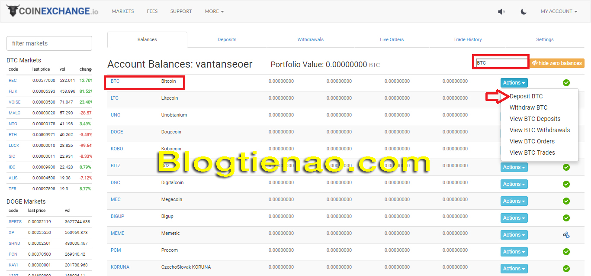591x276 pixels.
Task: Mute sounds with the speaker icon
Action: (x=501, y=12)
